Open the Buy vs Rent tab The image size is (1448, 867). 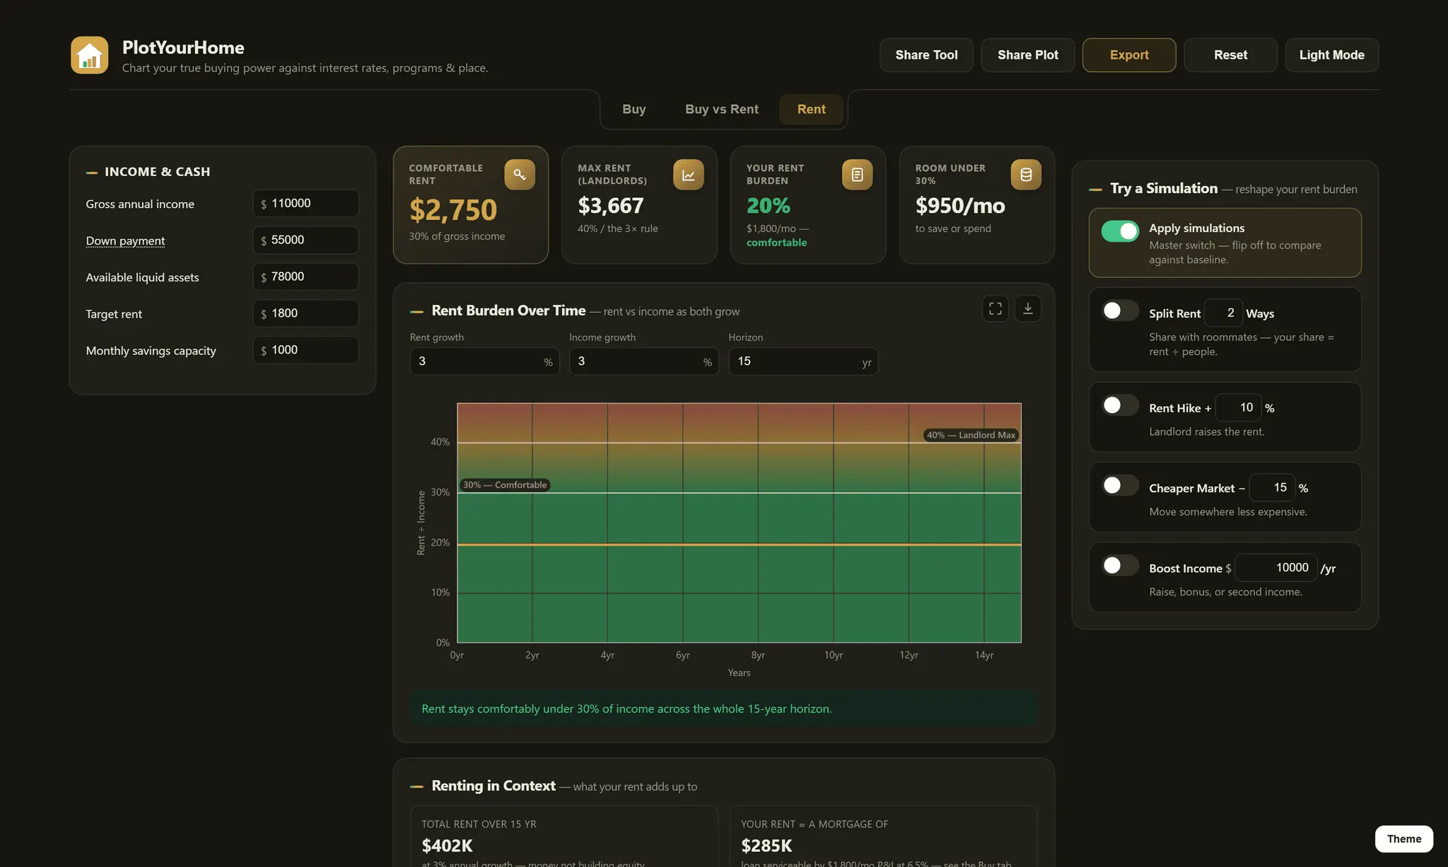tap(722, 110)
